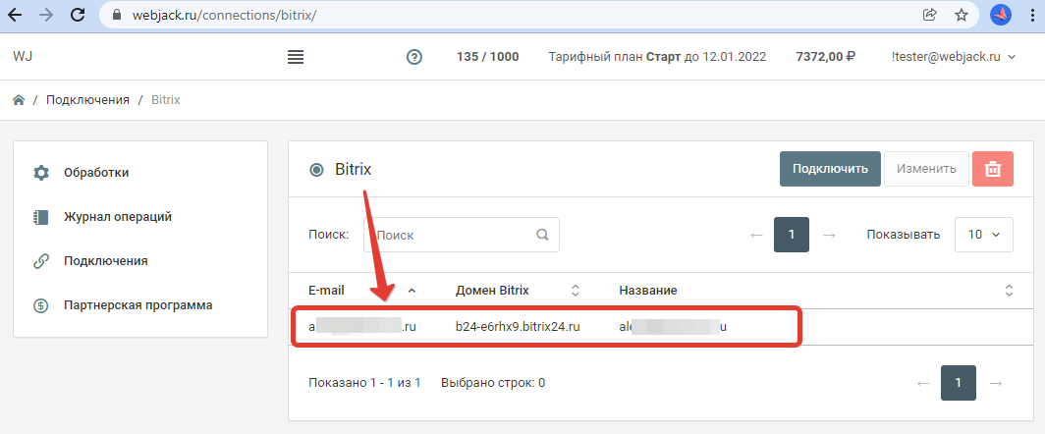
Task: Go to next page with top right arrow
Action: 828,235
